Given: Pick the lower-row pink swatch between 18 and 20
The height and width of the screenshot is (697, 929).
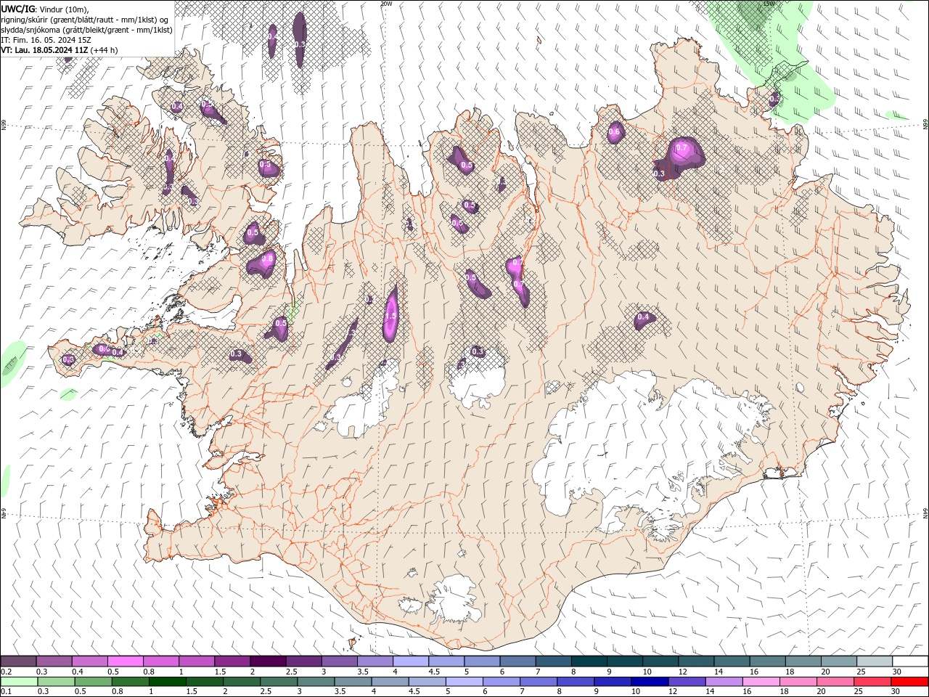Looking at the screenshot, I should [798, 682].
